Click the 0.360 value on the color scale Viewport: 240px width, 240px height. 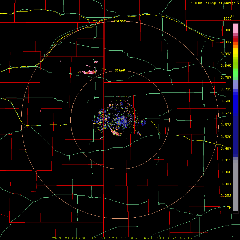[226, 172]
